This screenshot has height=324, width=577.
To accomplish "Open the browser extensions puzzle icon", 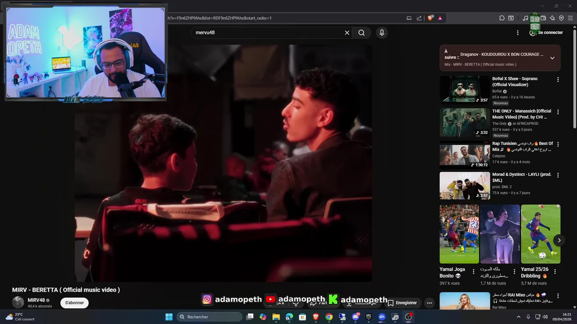I will pyautogui.click(x=502, y=18).
